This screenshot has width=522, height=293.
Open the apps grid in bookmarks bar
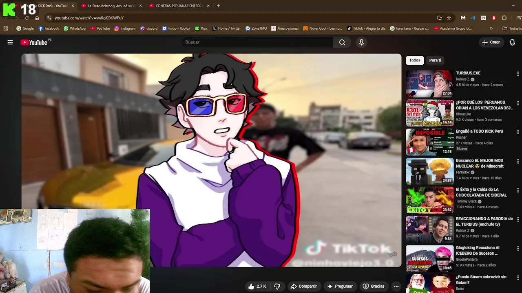point(6,28)
